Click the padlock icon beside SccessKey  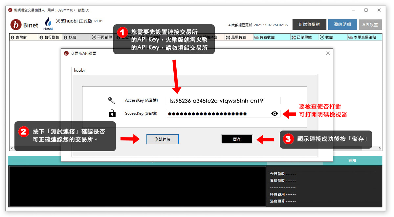click(112, 113)
